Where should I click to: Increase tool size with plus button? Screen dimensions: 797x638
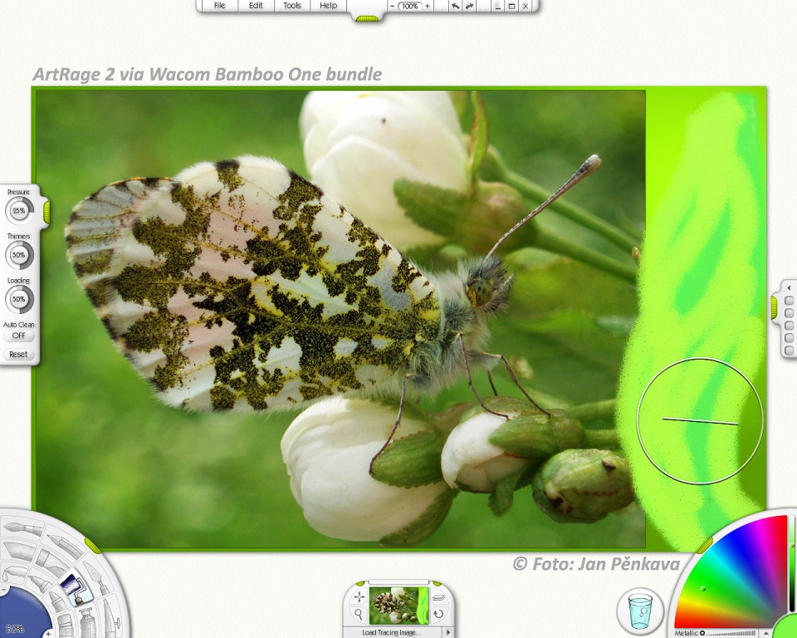coord(48,633)
